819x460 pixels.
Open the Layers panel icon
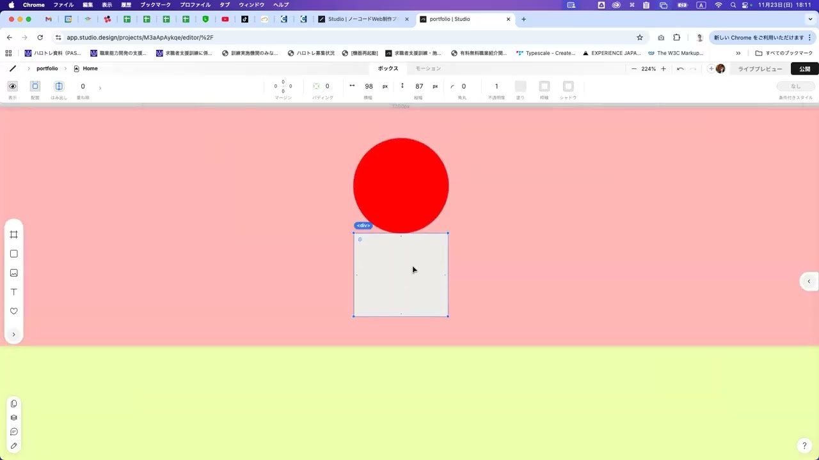click(13, 418)
